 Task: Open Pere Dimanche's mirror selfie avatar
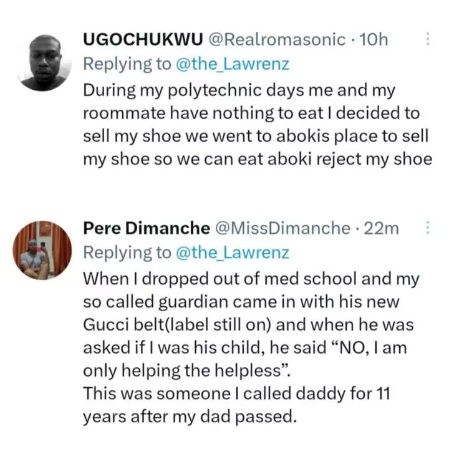42,250
